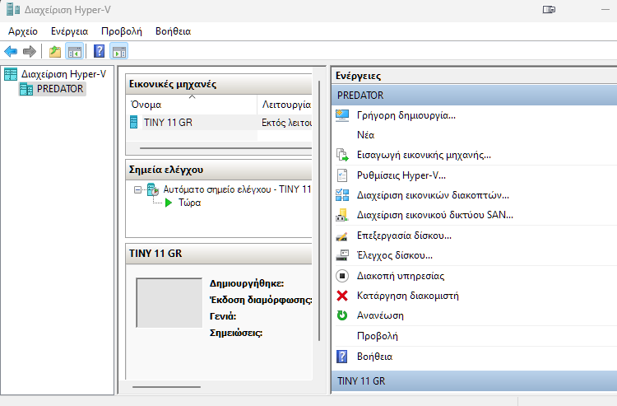This screenshot has width=617, height=406.
Task: Click the Διαχείριση εικονικών διακοπτών icon
Action: point(342,195)
